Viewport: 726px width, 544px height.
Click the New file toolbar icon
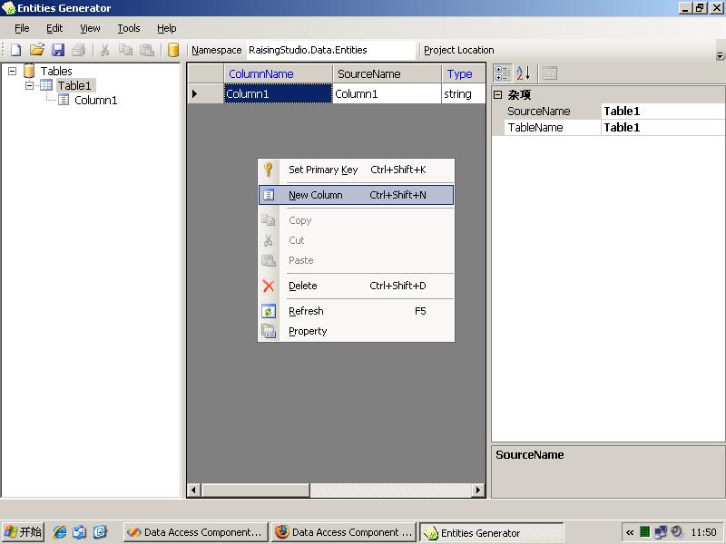15,51
